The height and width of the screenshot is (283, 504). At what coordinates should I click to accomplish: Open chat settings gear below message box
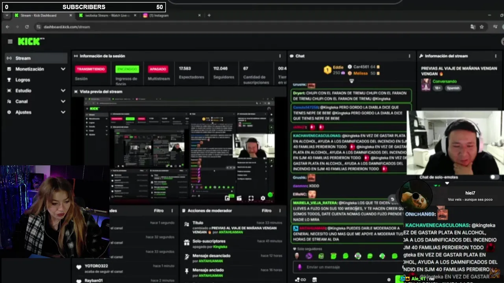(389, 280)
